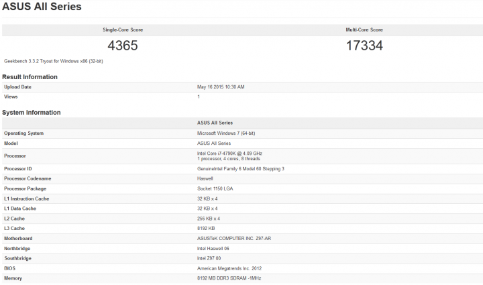Click the Upload Date label
This screenshot has width=483, height=285.
(x=17, y=87)
